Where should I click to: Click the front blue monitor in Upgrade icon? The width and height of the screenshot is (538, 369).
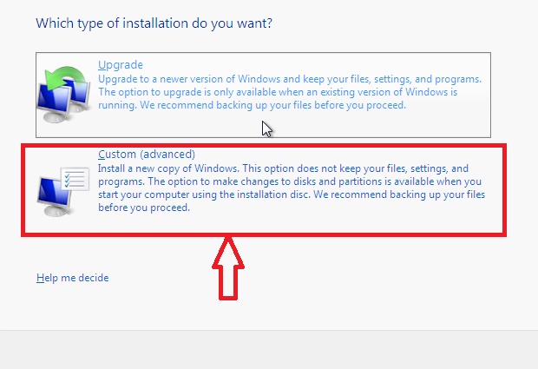[54, 104]
